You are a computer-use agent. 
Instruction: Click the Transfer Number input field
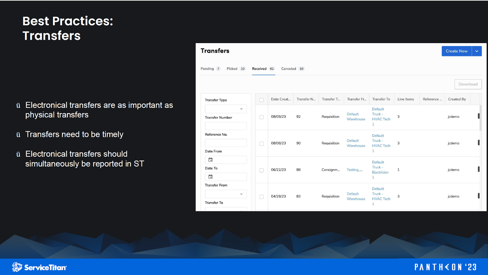click(225, 126)
